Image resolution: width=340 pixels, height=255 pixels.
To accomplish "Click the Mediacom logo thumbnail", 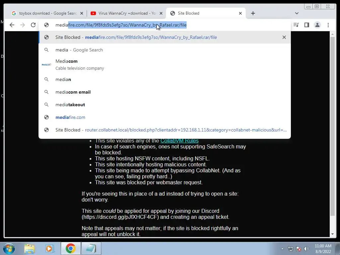I will click(x=46, y=65).
